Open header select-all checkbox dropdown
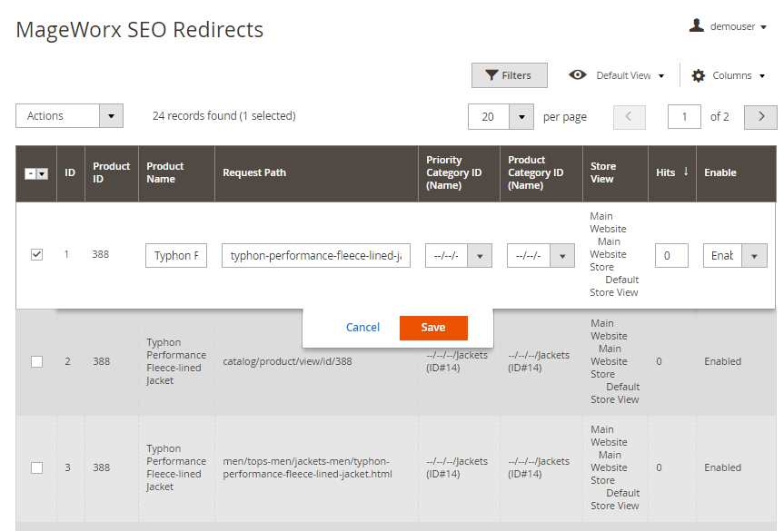 (42, 173)
